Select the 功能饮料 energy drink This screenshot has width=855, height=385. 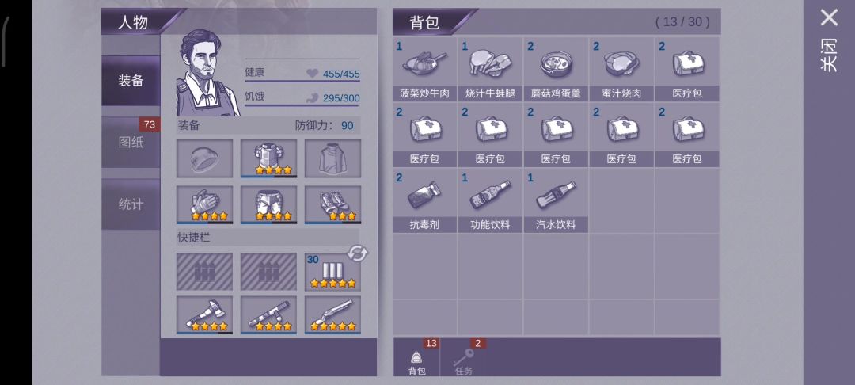490,200
